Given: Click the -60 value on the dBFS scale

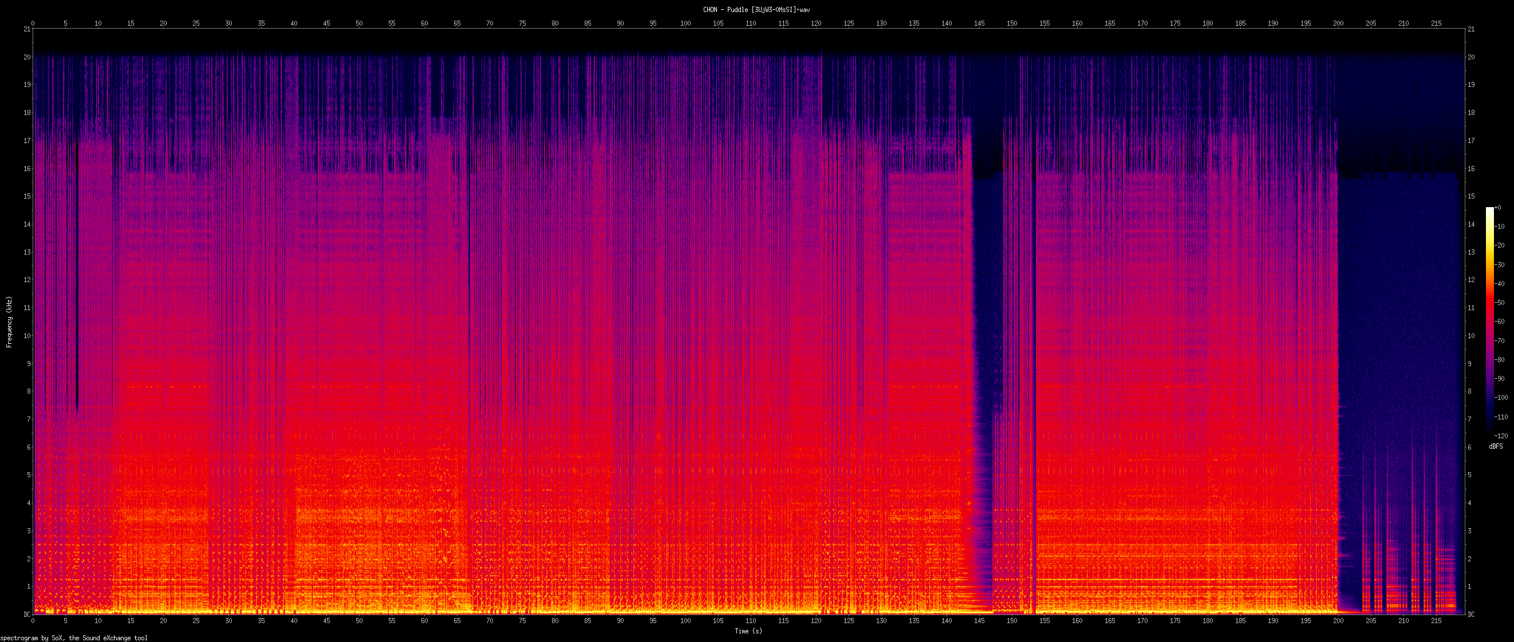Looking at the screenshot, I should point(1499,322).
